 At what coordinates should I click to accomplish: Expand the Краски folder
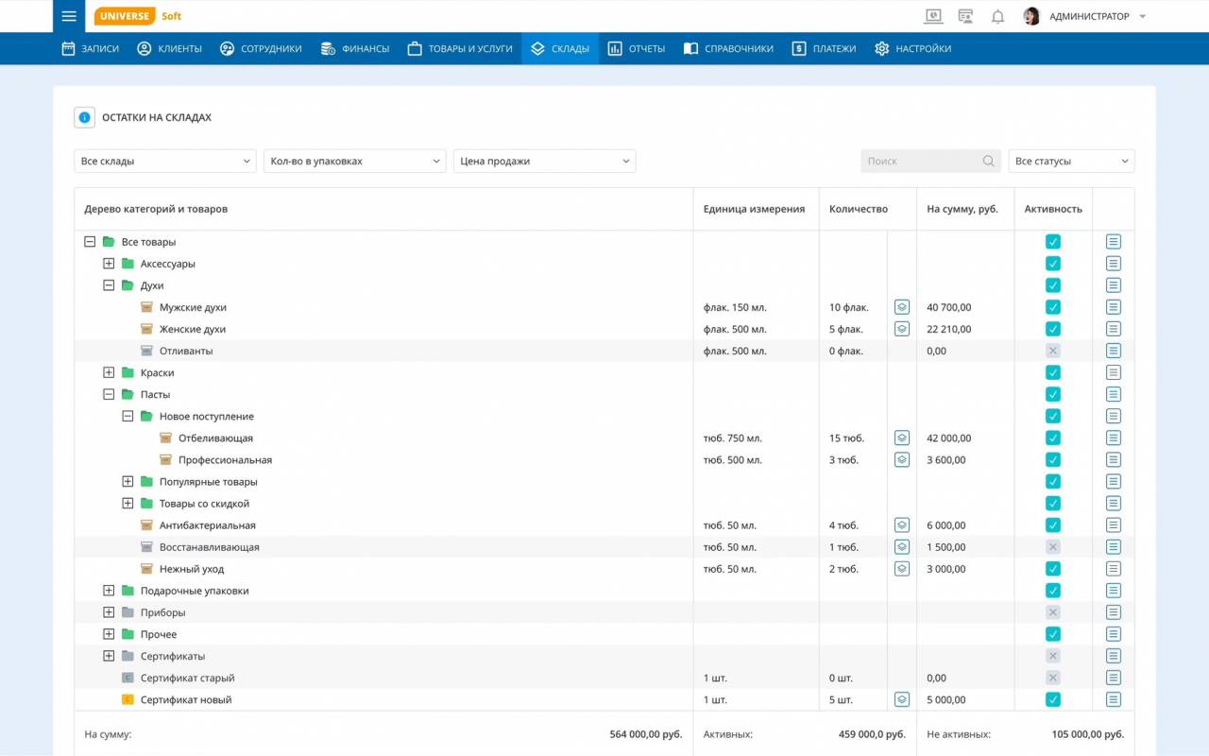tap(109, 372)
